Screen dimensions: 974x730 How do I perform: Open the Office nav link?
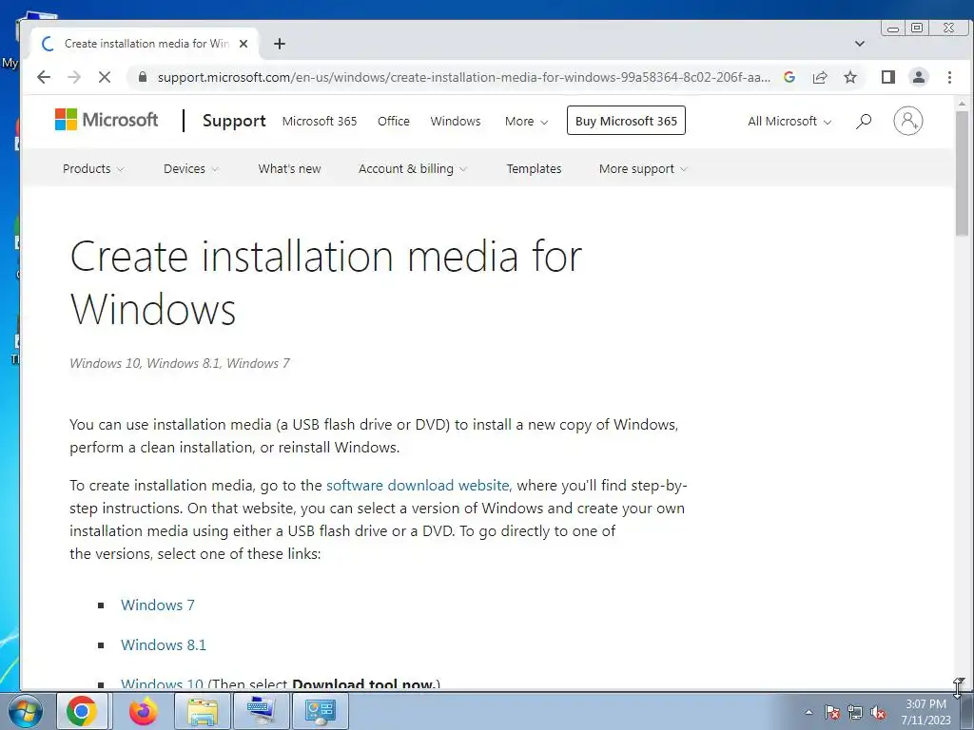393,121
